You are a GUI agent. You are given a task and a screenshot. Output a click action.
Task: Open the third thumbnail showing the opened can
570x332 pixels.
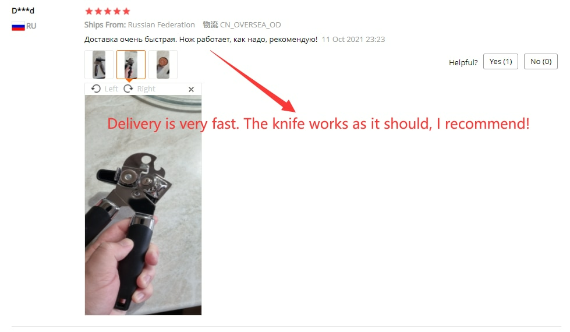click(163, 65)
